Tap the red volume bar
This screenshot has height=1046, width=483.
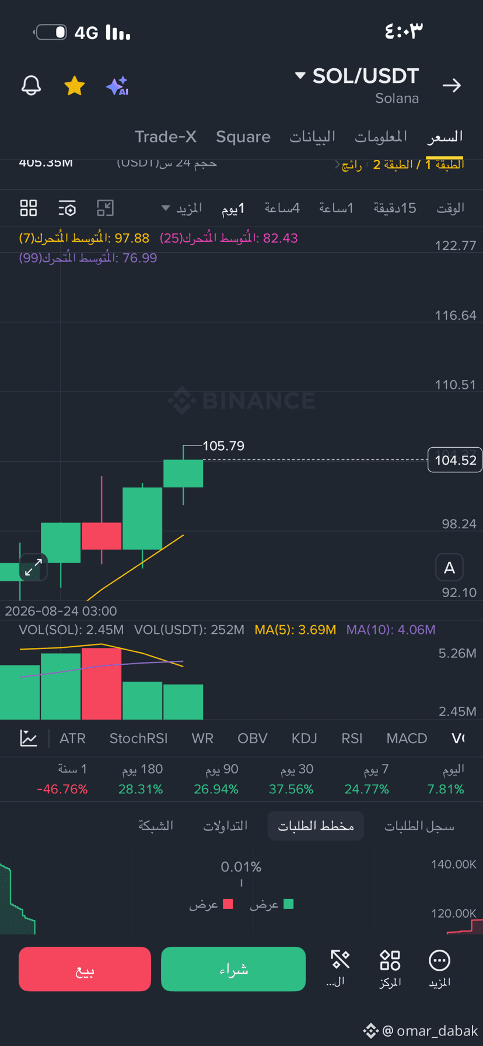[x=101, y=683]
